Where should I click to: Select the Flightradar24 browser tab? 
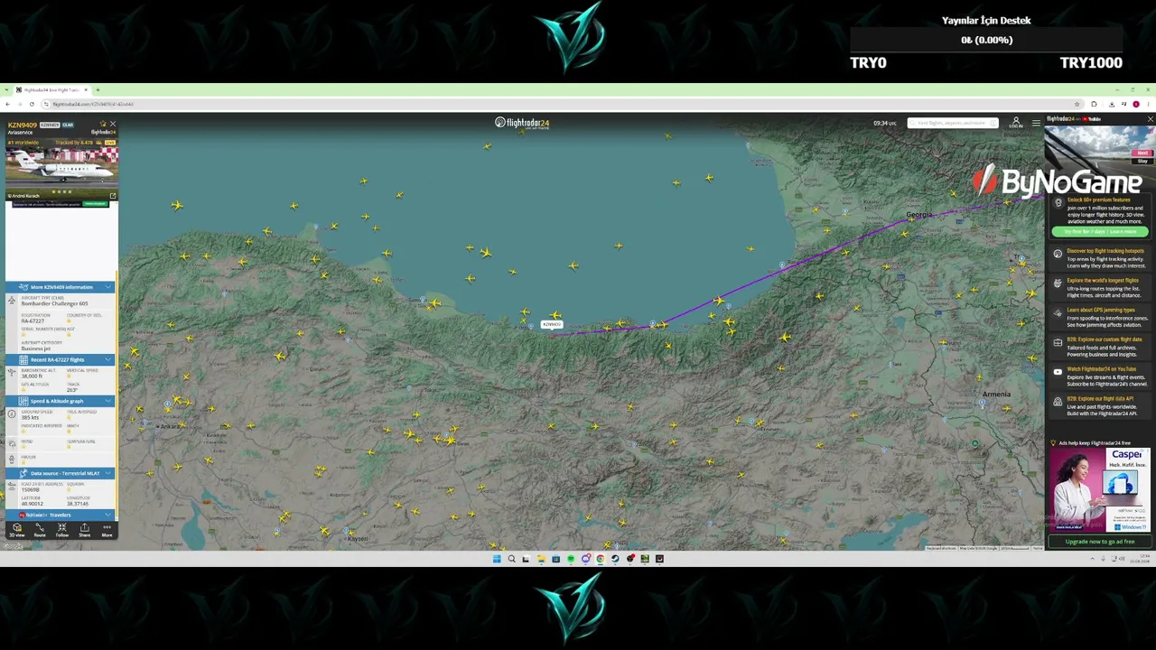52,90
